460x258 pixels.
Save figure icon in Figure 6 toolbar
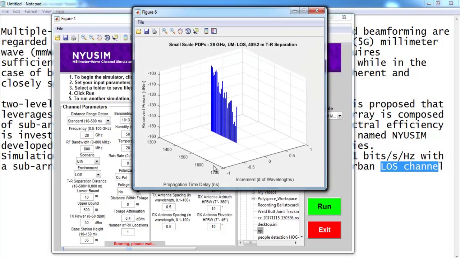tap(146, 32)
